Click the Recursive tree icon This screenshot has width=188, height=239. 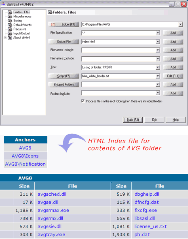[x=10, y=29]
